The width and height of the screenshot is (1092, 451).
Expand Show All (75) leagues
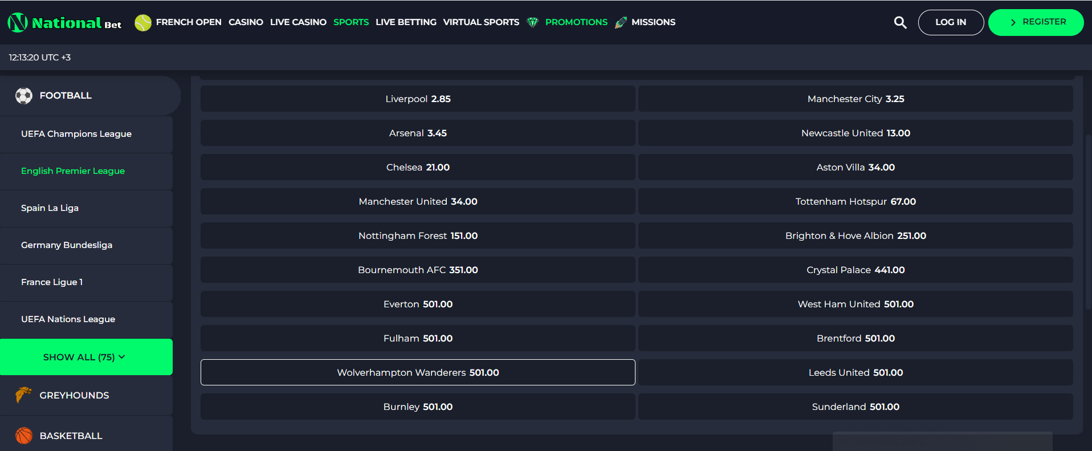tap(86, 357)
